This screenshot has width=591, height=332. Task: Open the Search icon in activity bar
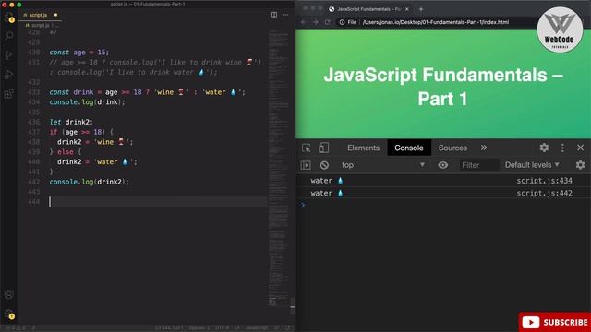pos(8,36)
